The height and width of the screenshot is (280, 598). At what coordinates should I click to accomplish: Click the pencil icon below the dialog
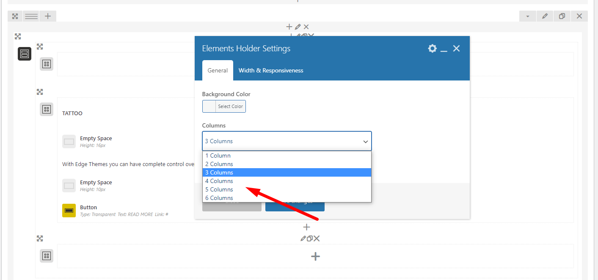303,238
